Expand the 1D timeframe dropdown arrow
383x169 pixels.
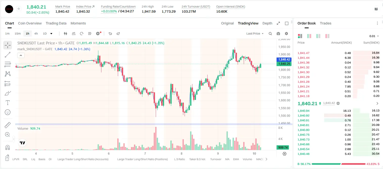coord(51,34)
